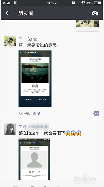Screen dimensions: 104x187
Task: Tap Sand's profile avatar
Action: click(x=10, y=41)
